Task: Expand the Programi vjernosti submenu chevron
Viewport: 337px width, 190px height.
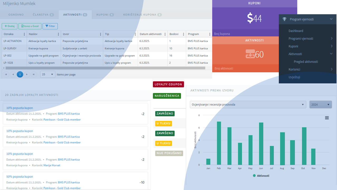Action: point(331,39)
